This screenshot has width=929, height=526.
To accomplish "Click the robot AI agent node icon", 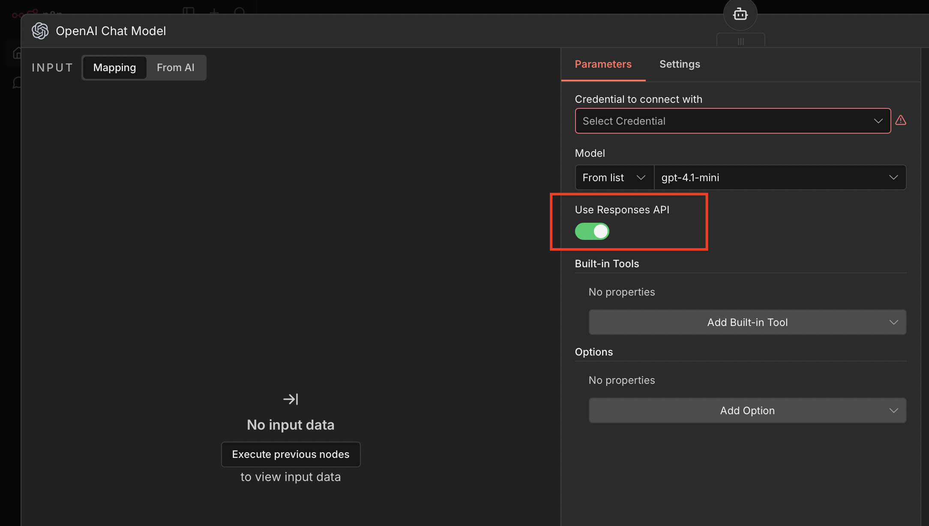I will pyautogui.click(x=740, y=15).
